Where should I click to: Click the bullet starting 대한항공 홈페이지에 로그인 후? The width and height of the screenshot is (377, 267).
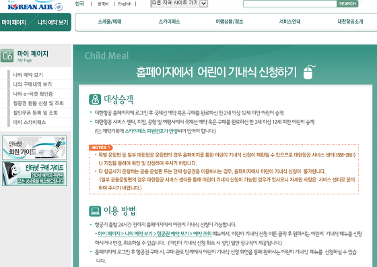(x=189, y=113)
